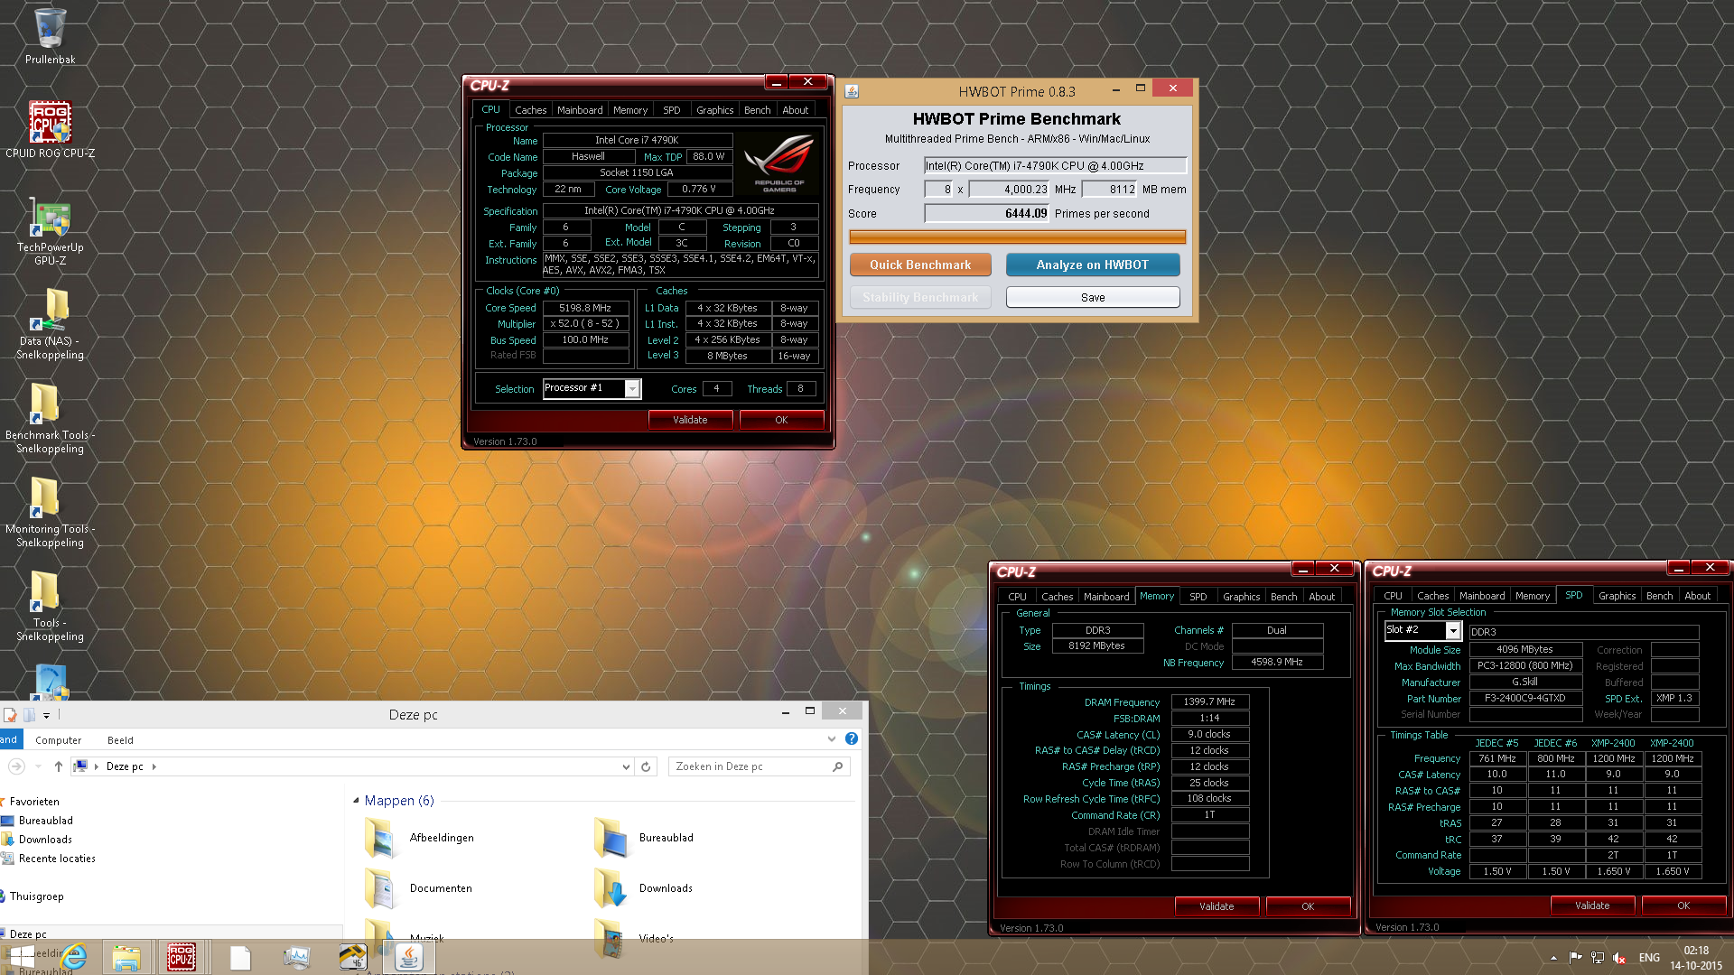Collapse the Mappen (6) group
This screenshot has width=1734, height=975.
(x=356, y=801)
